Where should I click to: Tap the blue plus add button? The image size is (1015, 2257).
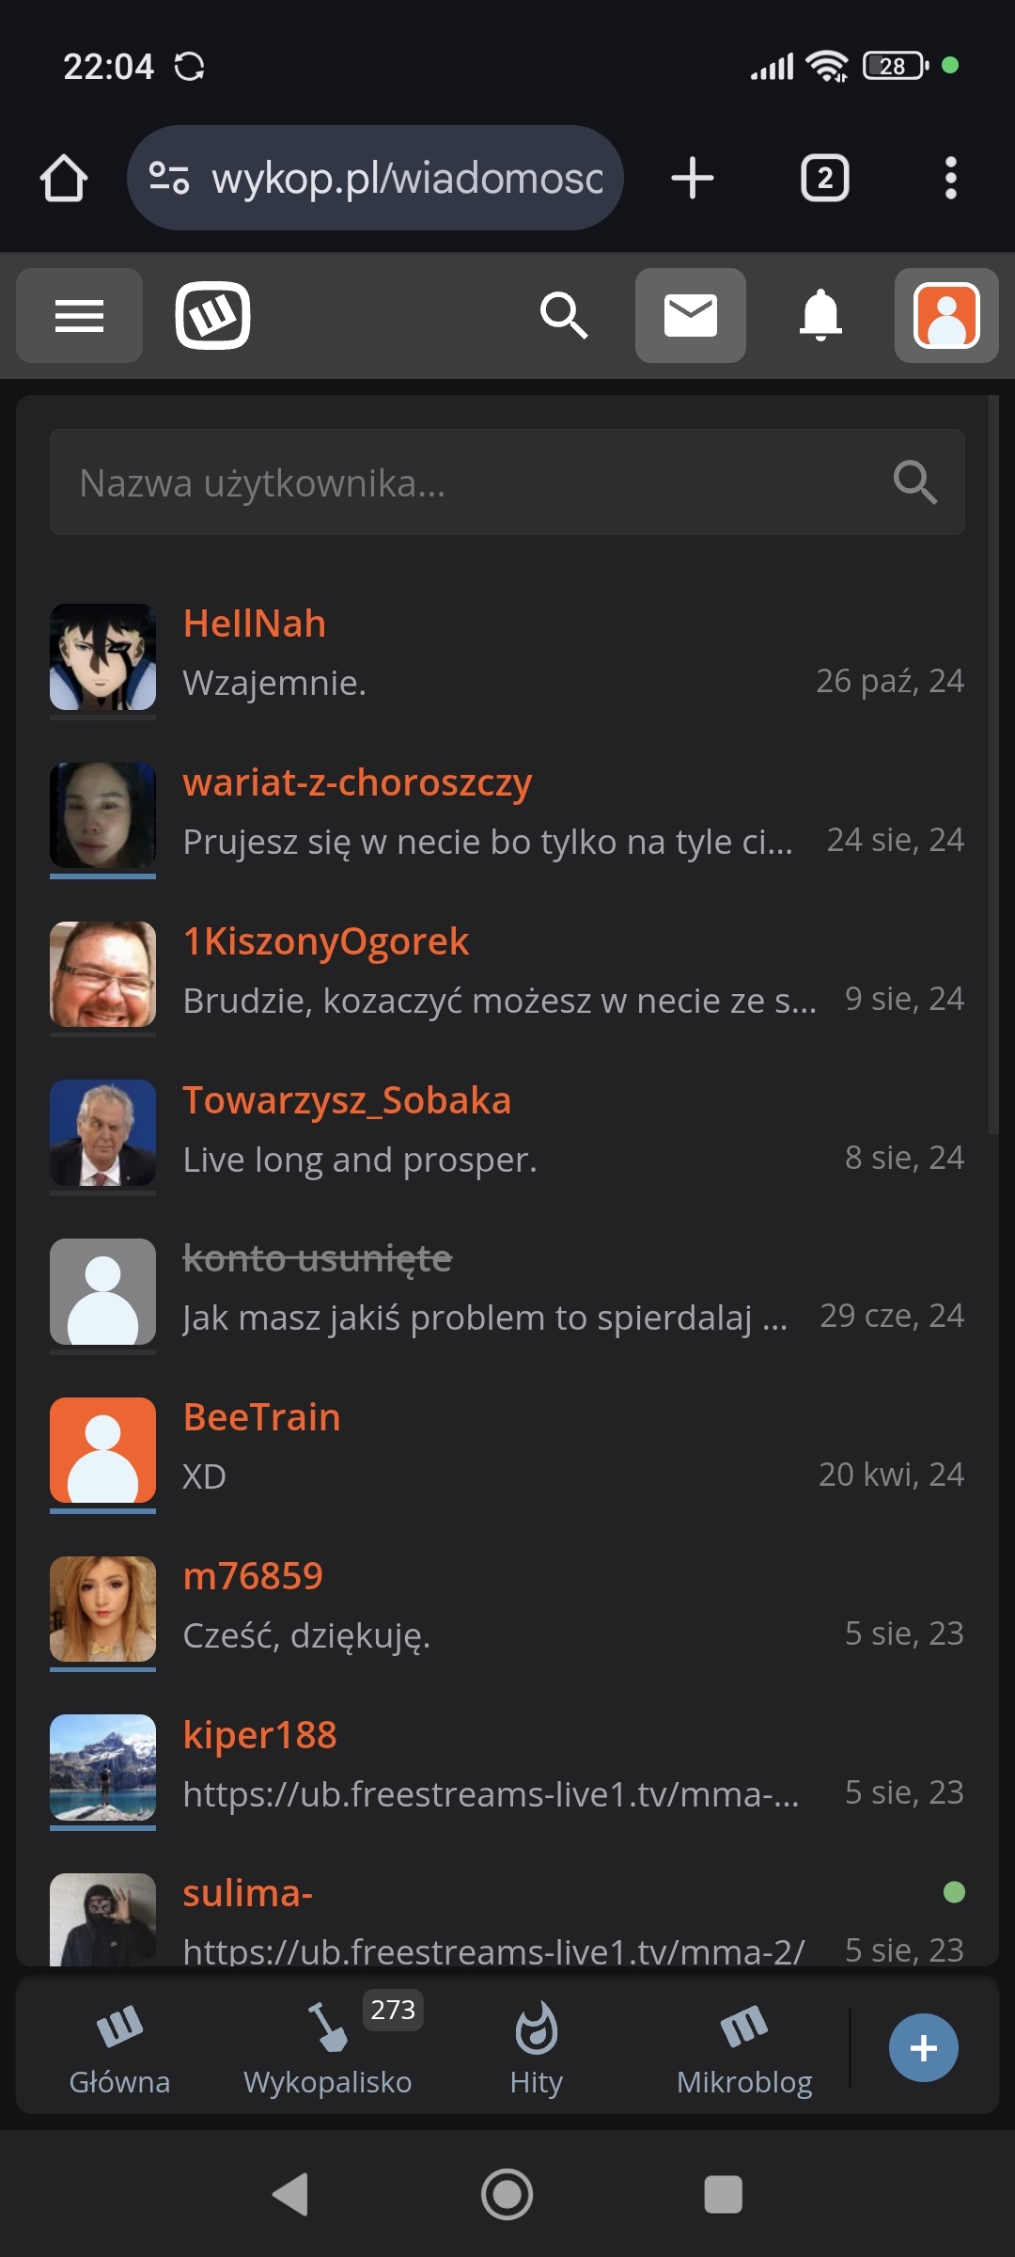[x=924, y=2047]
